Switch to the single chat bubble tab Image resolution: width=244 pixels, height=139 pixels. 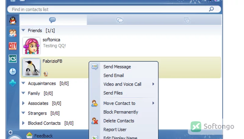52,20
